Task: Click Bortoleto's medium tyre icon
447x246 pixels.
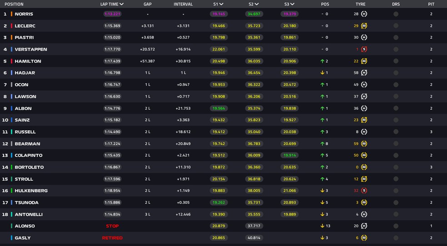Action: [x=364, y=167]
